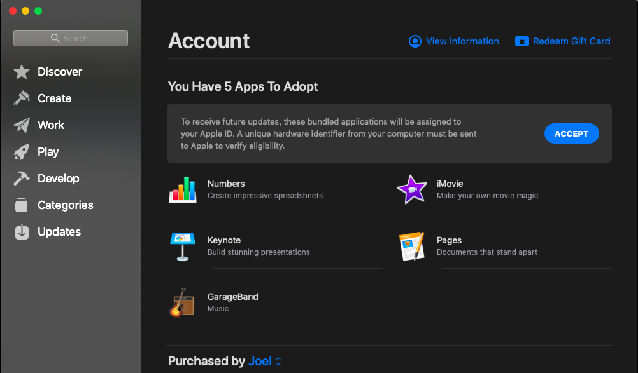Select the Play sidebar icon
Viewport: 638px width, 373px height.
coord(22,151)
